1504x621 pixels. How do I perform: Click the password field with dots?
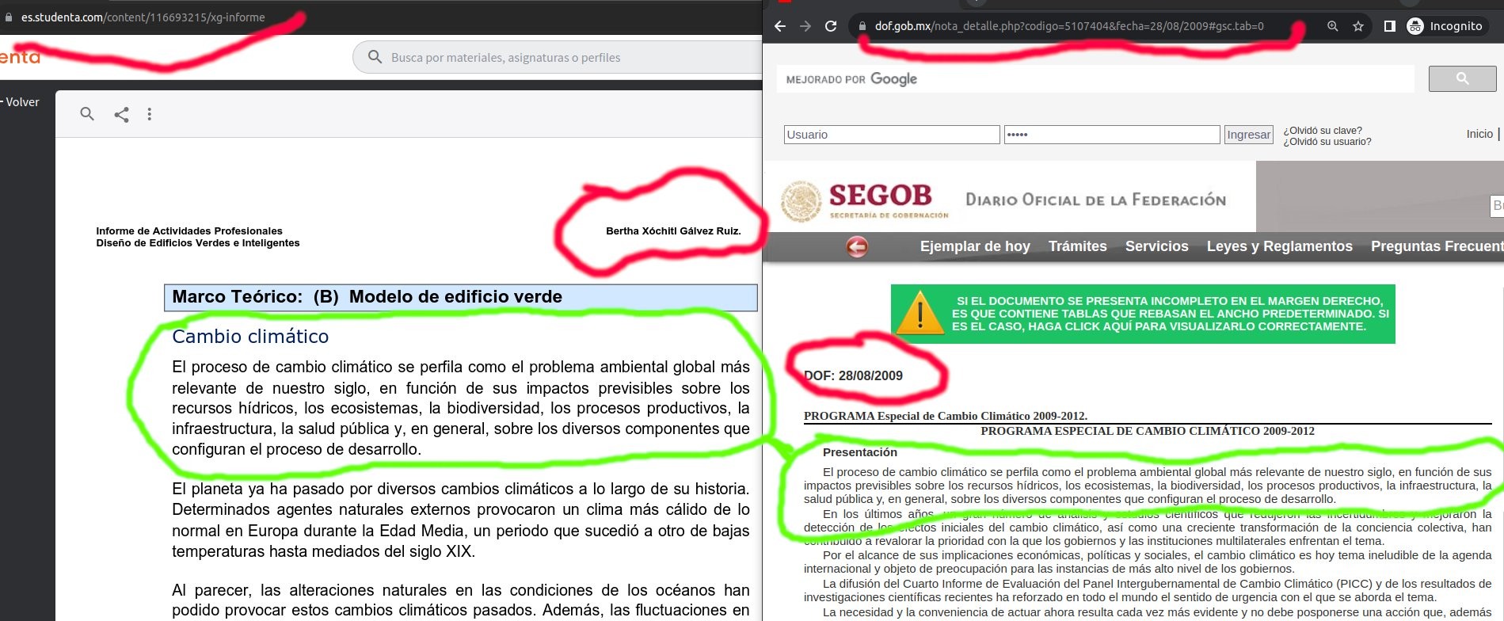click(1112, 135)
